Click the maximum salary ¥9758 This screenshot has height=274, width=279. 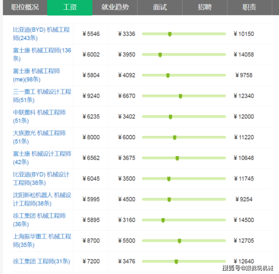[244, 75]
